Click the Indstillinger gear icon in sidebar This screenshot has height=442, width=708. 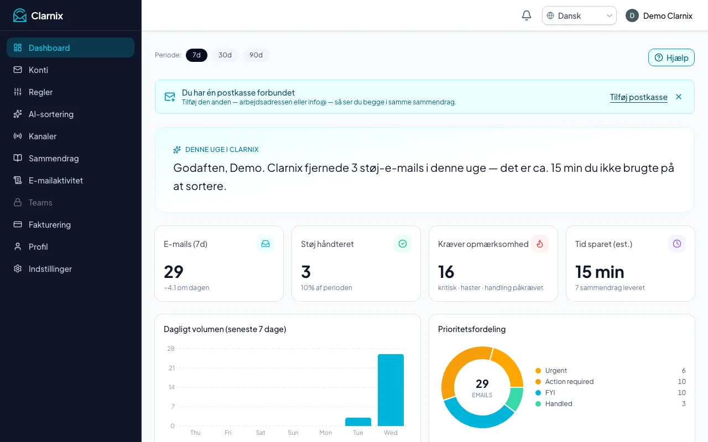tap(18, 269)
